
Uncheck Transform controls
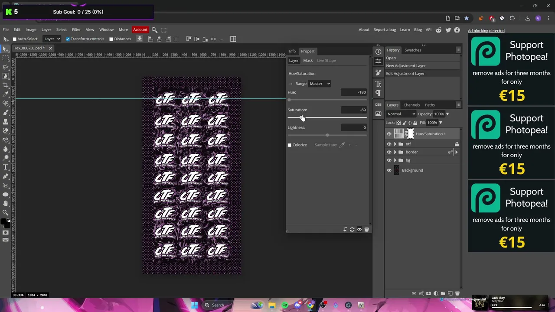(x=68, y=39)
